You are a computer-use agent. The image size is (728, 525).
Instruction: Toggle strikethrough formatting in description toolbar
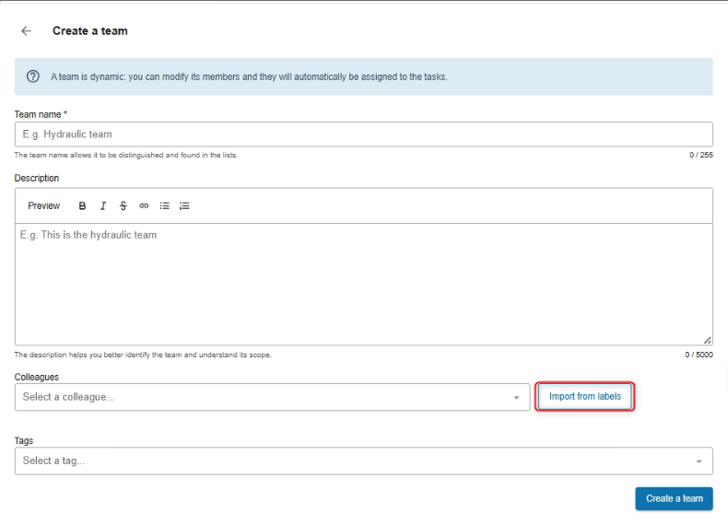point(123,205)
